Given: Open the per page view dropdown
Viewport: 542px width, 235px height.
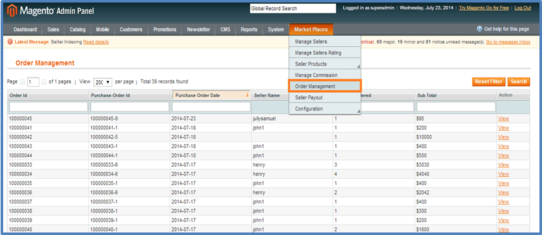Looking at the screenshot, I should point(102,82).
